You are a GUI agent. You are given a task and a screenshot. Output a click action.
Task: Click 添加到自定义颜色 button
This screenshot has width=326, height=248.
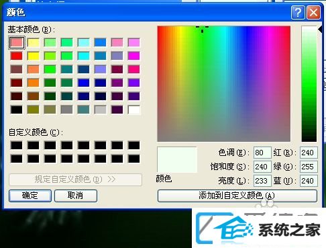pyautogui.click(x=237, y=196)
